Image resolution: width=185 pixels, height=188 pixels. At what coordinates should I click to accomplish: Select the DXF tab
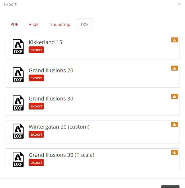coord(85,25)
